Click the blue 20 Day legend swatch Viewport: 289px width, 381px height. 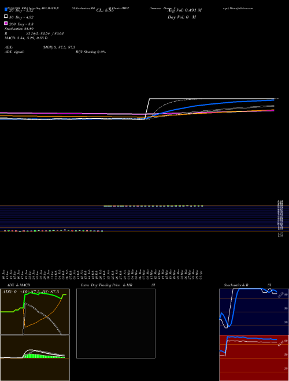(6, 9)
